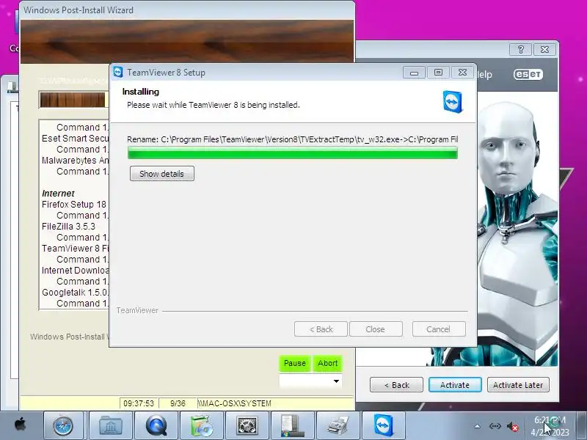The height and width of the screenshot is (440, 587).
Task: Open the dropdown below Pause and Abort
Action: [x=310, y=381]
